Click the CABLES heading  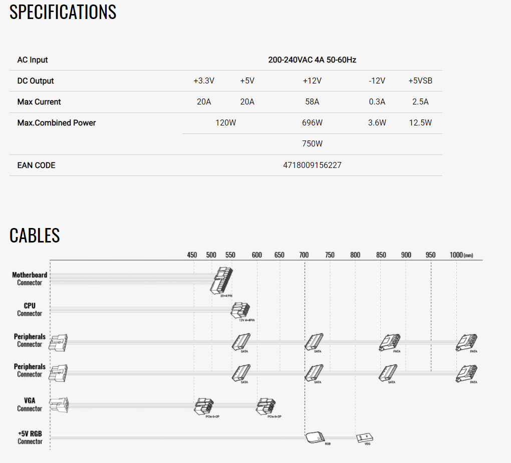click(x=35, y=235)
